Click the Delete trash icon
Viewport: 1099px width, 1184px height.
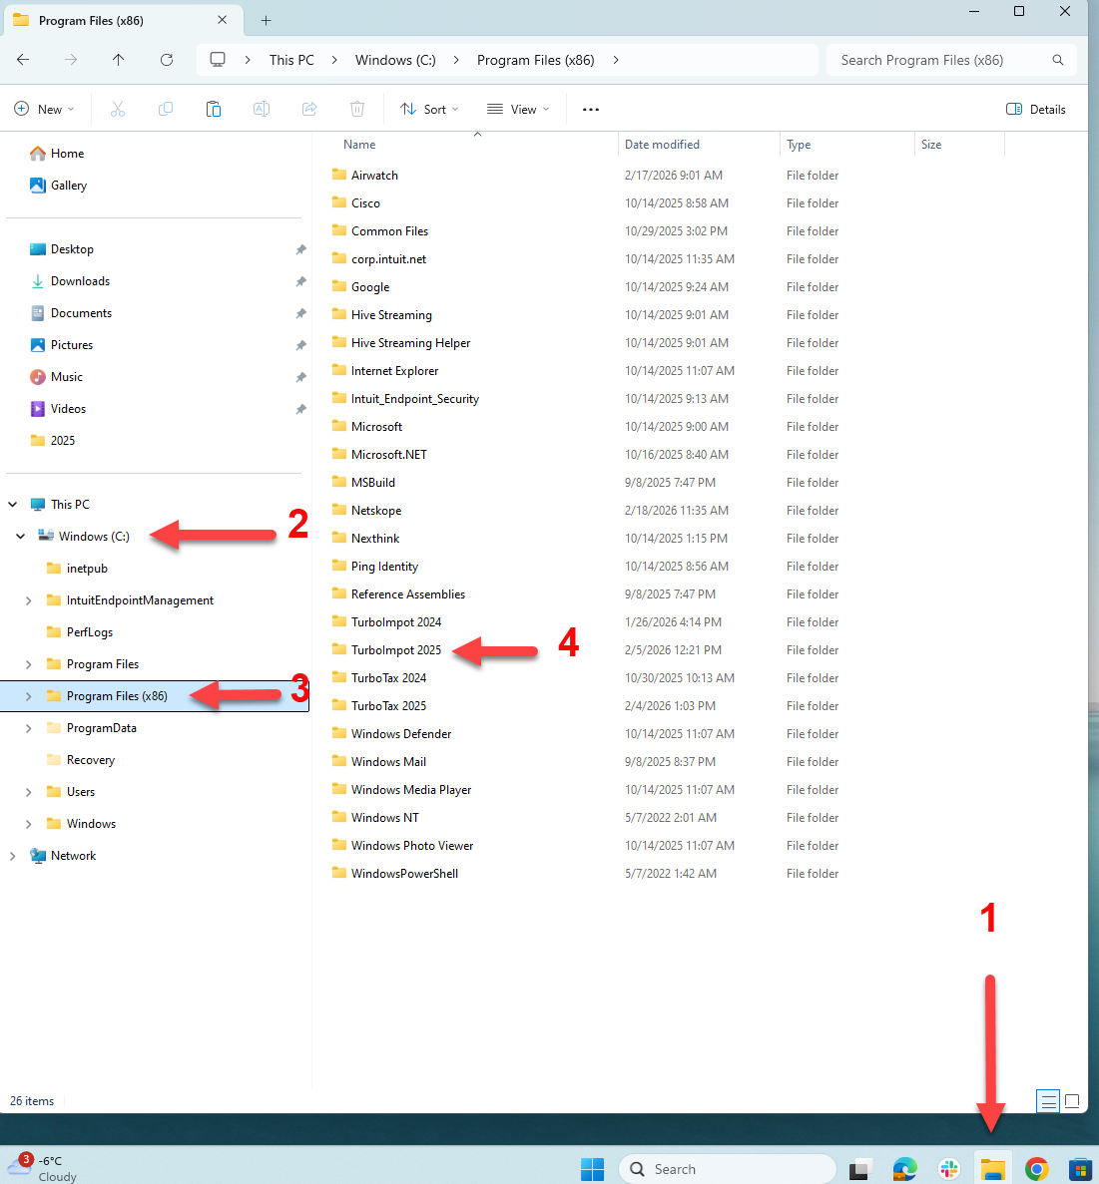coord(357,110)
